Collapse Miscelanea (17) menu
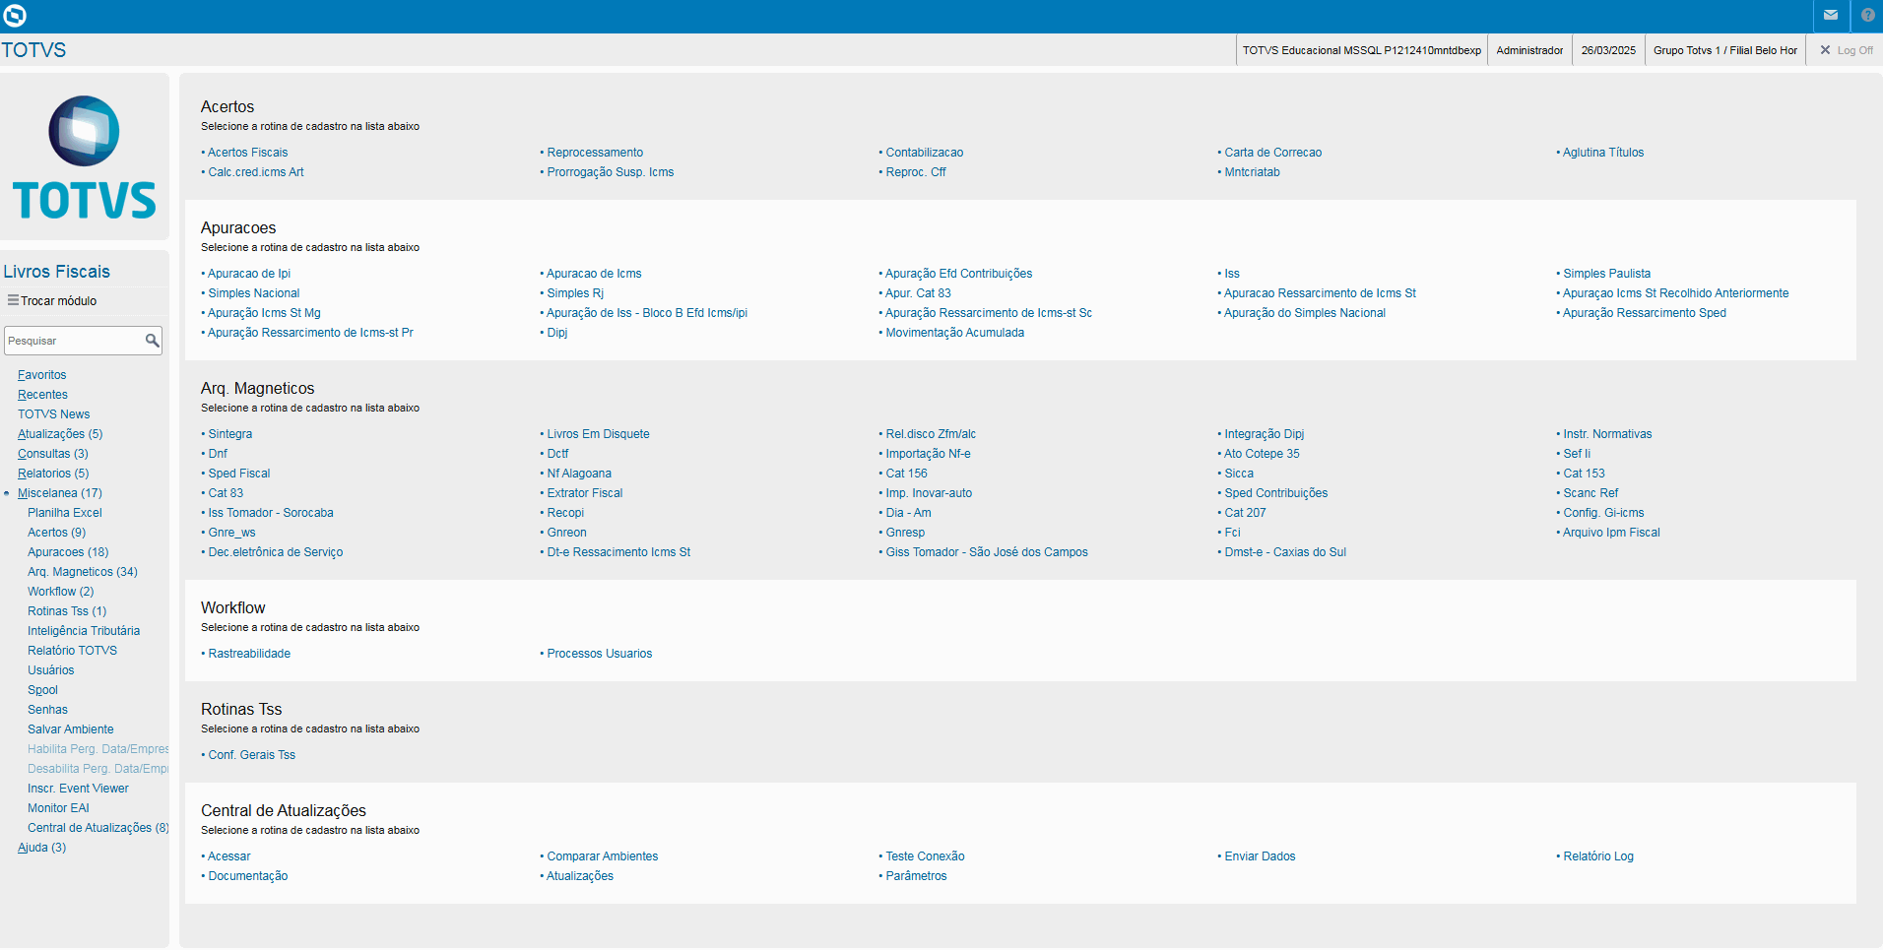The image size is (1883, 950). (x=60, y=493)
